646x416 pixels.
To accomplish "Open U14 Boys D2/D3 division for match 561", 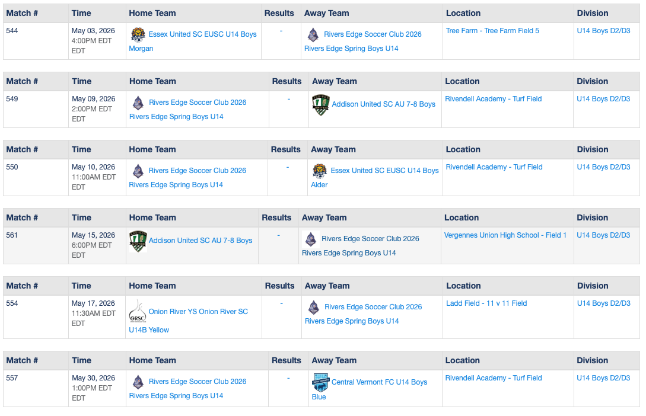I will tap(603, 235).
